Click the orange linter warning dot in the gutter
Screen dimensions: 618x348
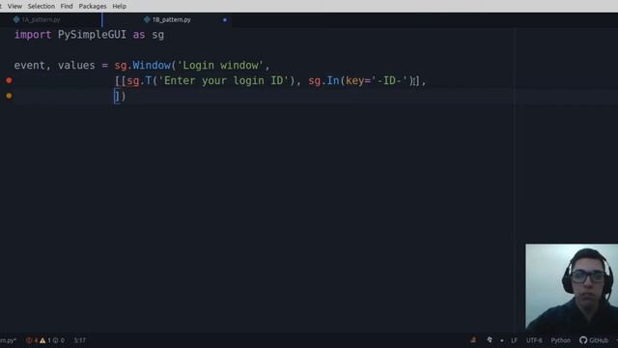pos(9,96)
